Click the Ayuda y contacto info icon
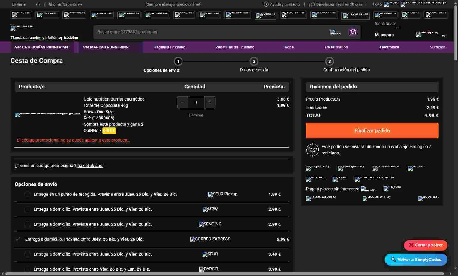The width and height of the screenshot is (458, 276). 266,4
